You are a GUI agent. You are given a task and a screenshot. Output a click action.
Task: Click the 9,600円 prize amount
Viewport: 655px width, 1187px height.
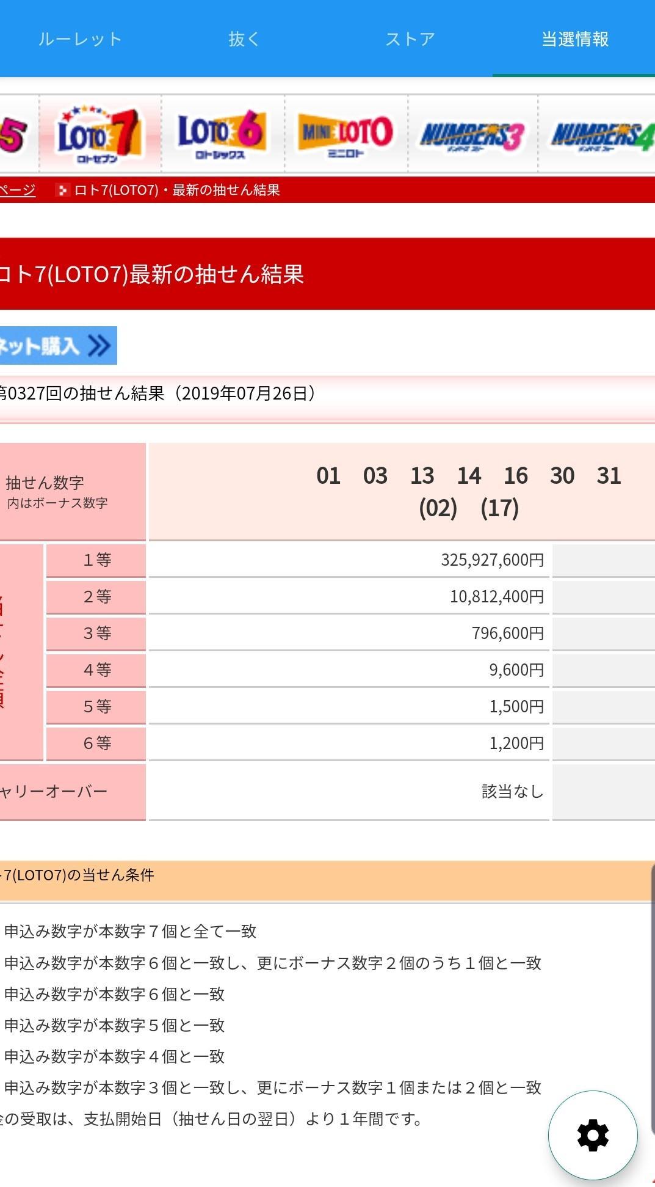coord(516,670)
